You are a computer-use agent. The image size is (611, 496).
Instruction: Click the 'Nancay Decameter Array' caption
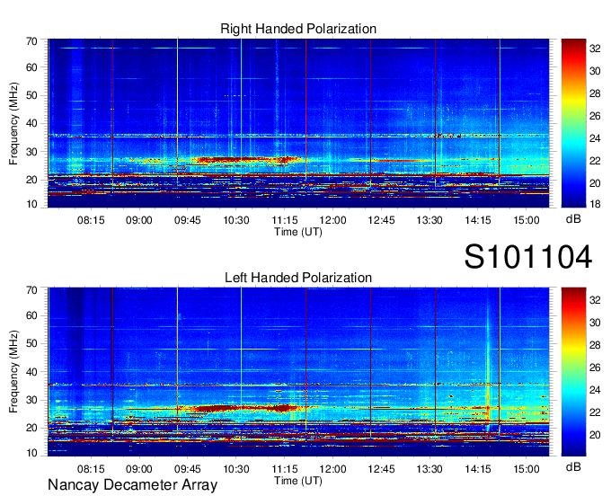[x=132, y=484]
